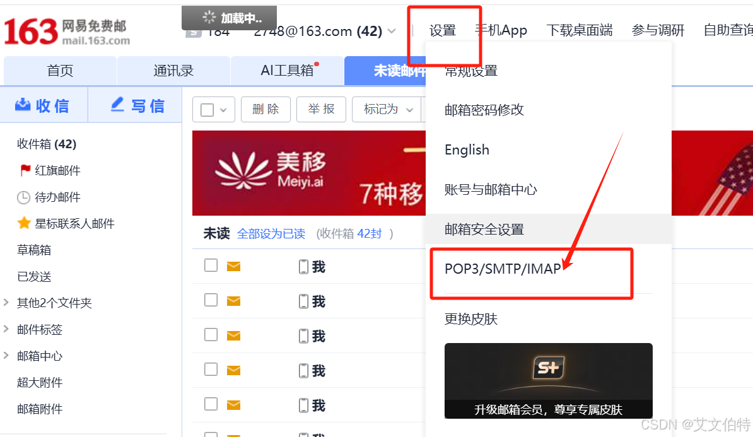Image resolution: width=753 pixels, height=437 pixels.
Task: Click the 全部设为已读 link
Action: pyautogui.click(x=271, y=234)
